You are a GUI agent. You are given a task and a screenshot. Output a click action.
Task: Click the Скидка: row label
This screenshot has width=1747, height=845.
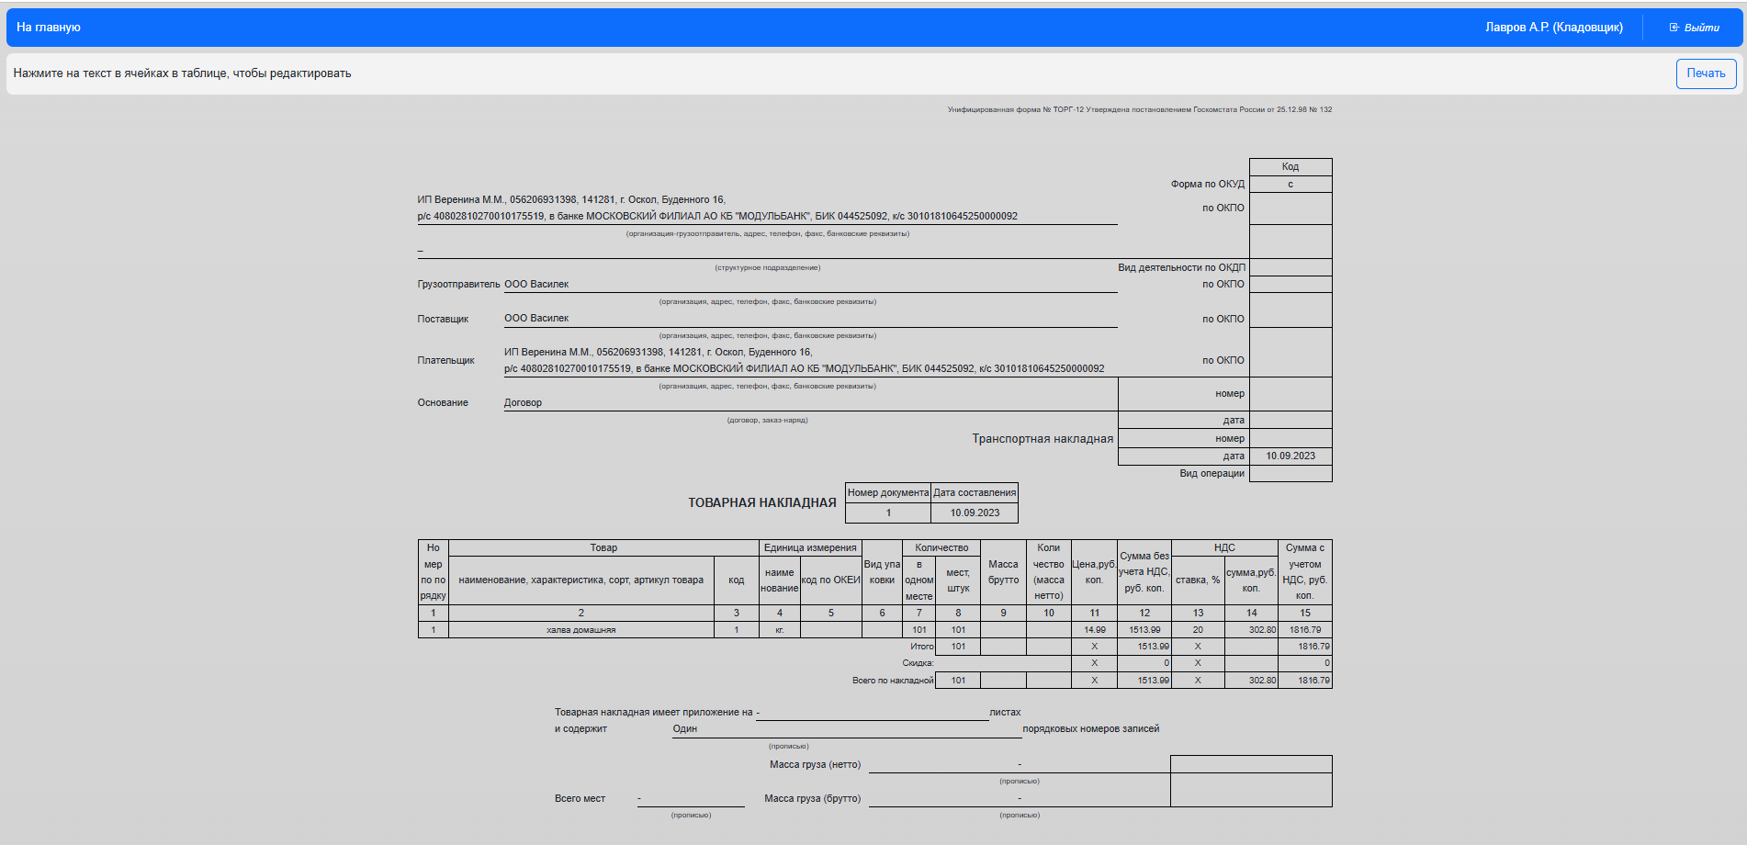click(x=918, y=663)
